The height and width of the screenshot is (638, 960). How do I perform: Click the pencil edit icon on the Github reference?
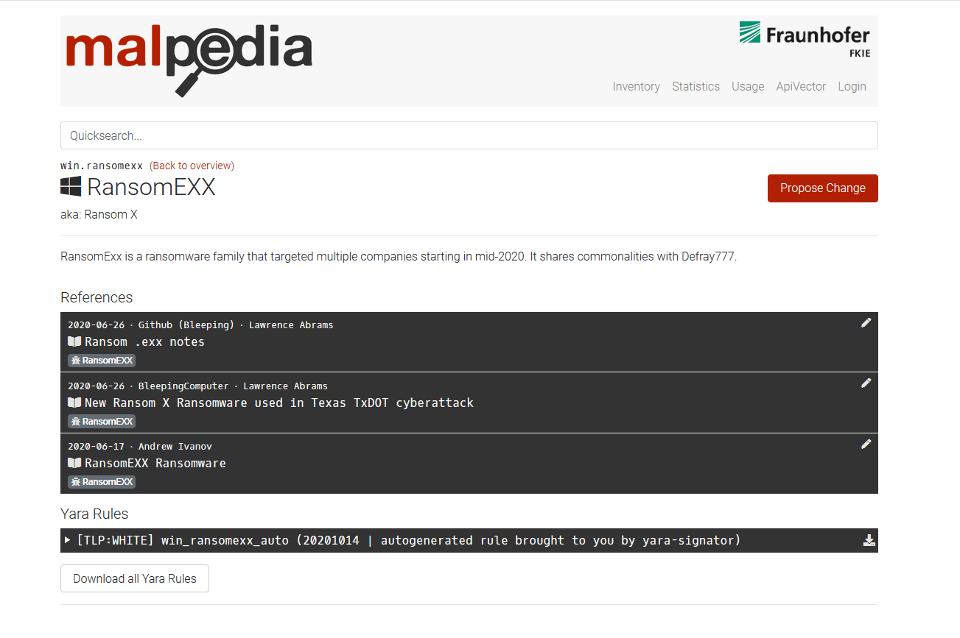click(x=866, y=322)
